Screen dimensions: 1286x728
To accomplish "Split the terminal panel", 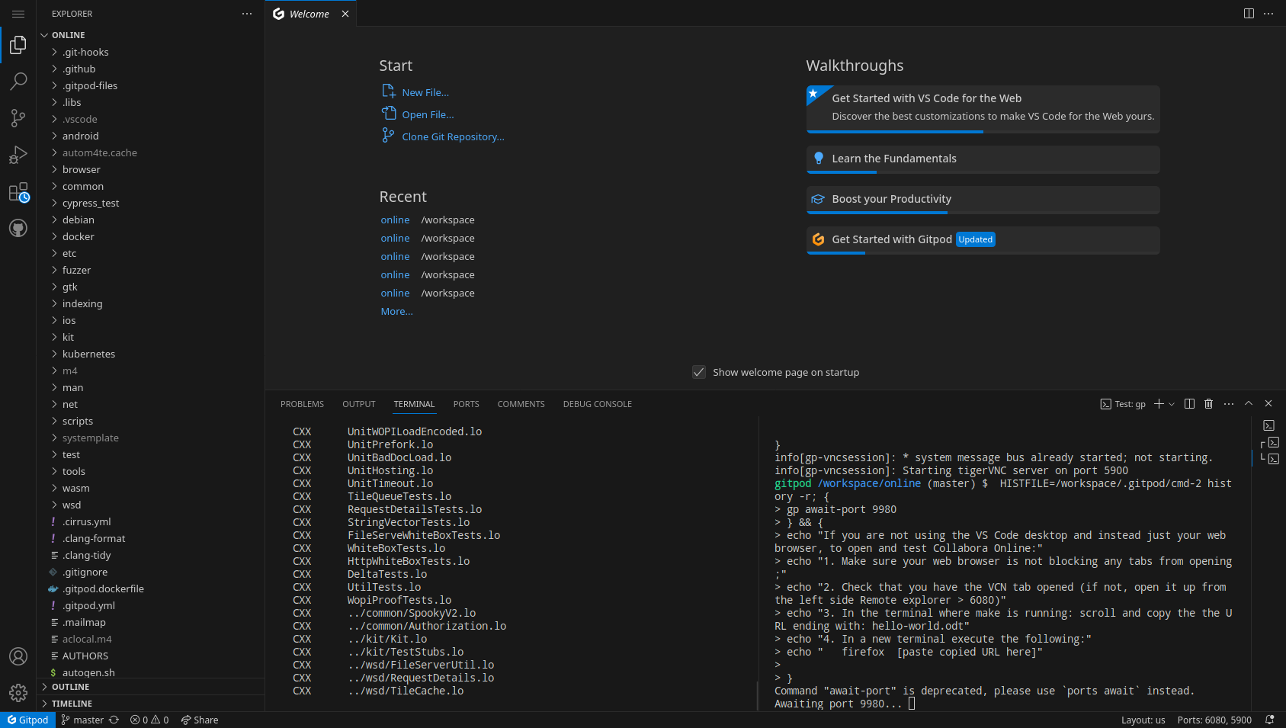I will click(1189, 404).
